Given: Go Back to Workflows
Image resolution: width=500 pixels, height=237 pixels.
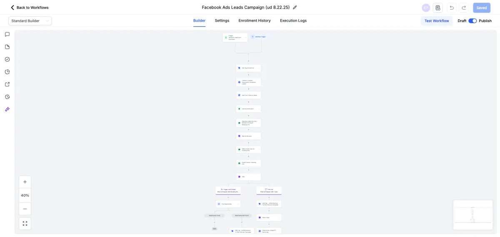Looking at the screenshot, I should (29, 7).
